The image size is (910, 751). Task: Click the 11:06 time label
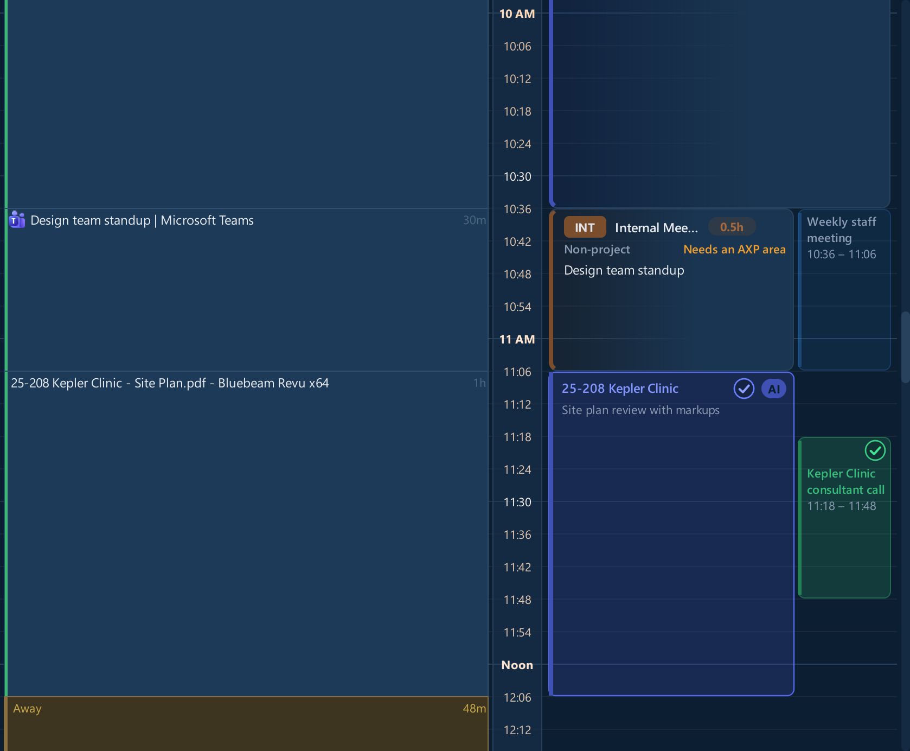coord(517,372)
